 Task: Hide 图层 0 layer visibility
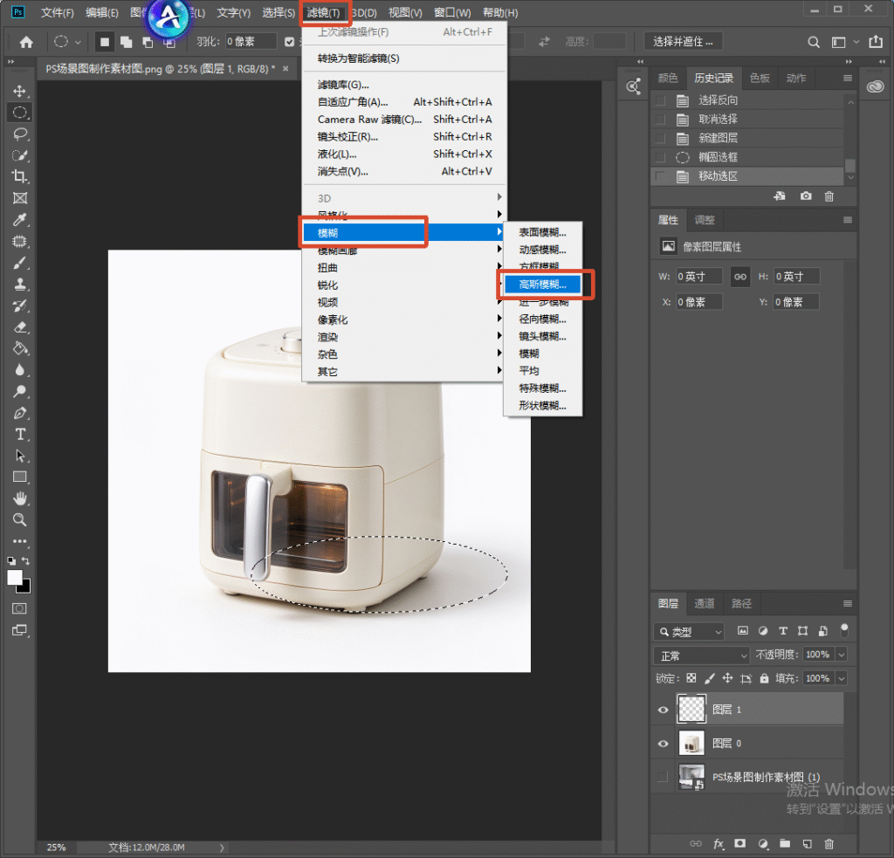pos(664,744)
